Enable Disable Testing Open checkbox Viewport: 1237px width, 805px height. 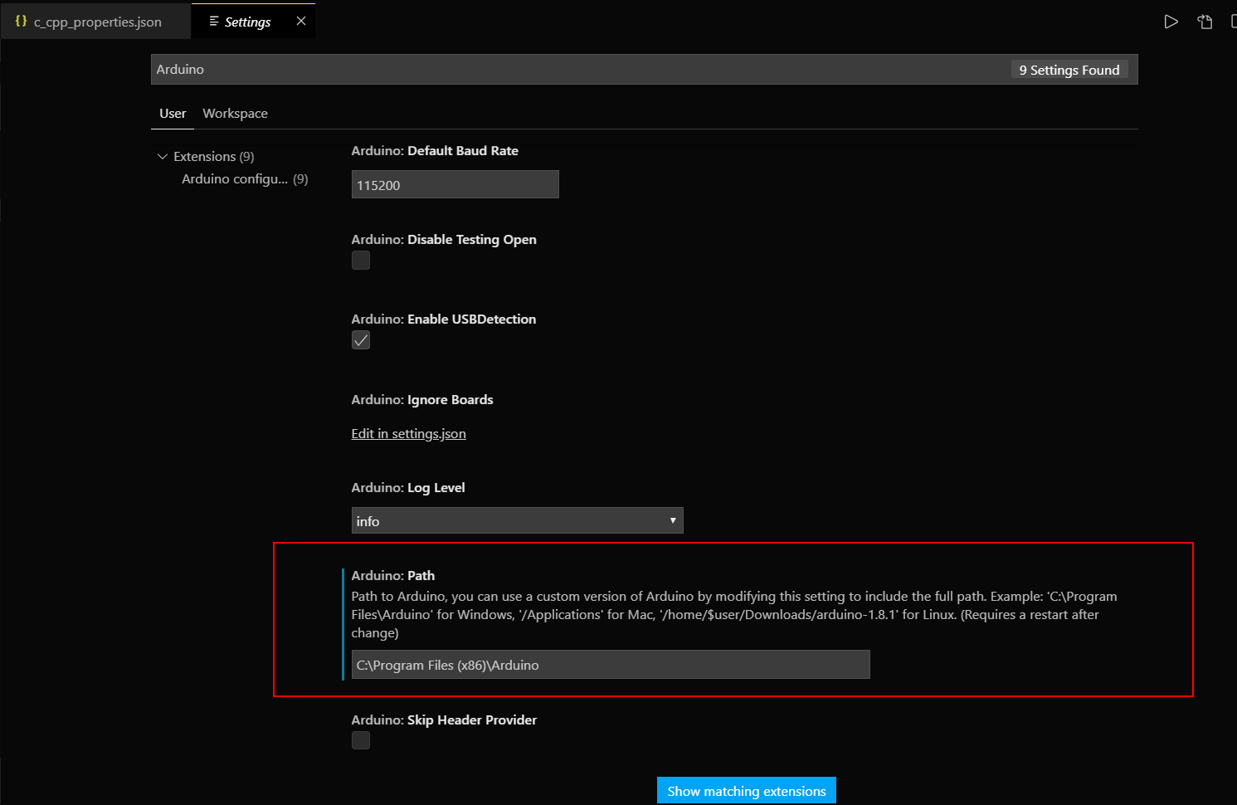pos(361,261)
